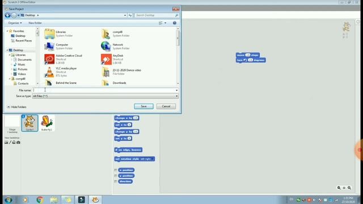Select the comp48 user folder icon
The width and height of the screenshot is (363, 204).
[x=106, y=34]
